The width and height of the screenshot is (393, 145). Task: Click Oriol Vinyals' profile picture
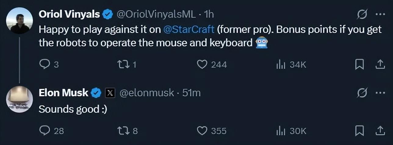pyautogui.click(x=20, y=21)
